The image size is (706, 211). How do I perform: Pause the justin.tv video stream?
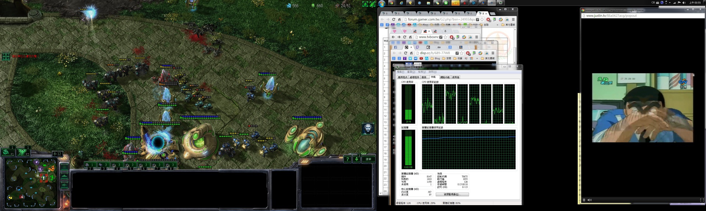click(x=584, y=200)
